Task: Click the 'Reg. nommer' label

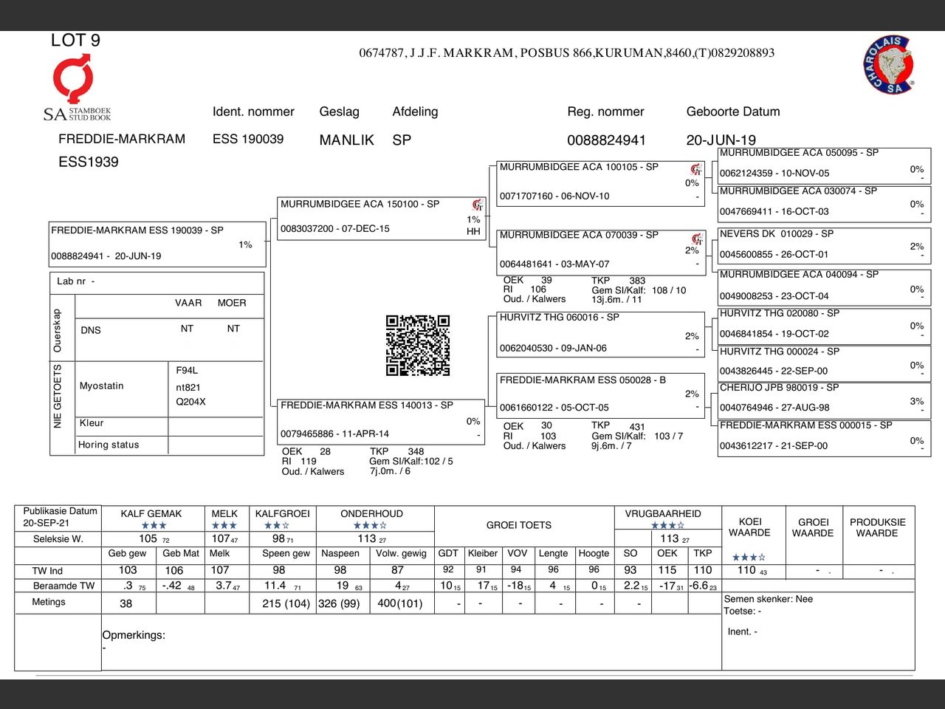Action: coord(605,112)
